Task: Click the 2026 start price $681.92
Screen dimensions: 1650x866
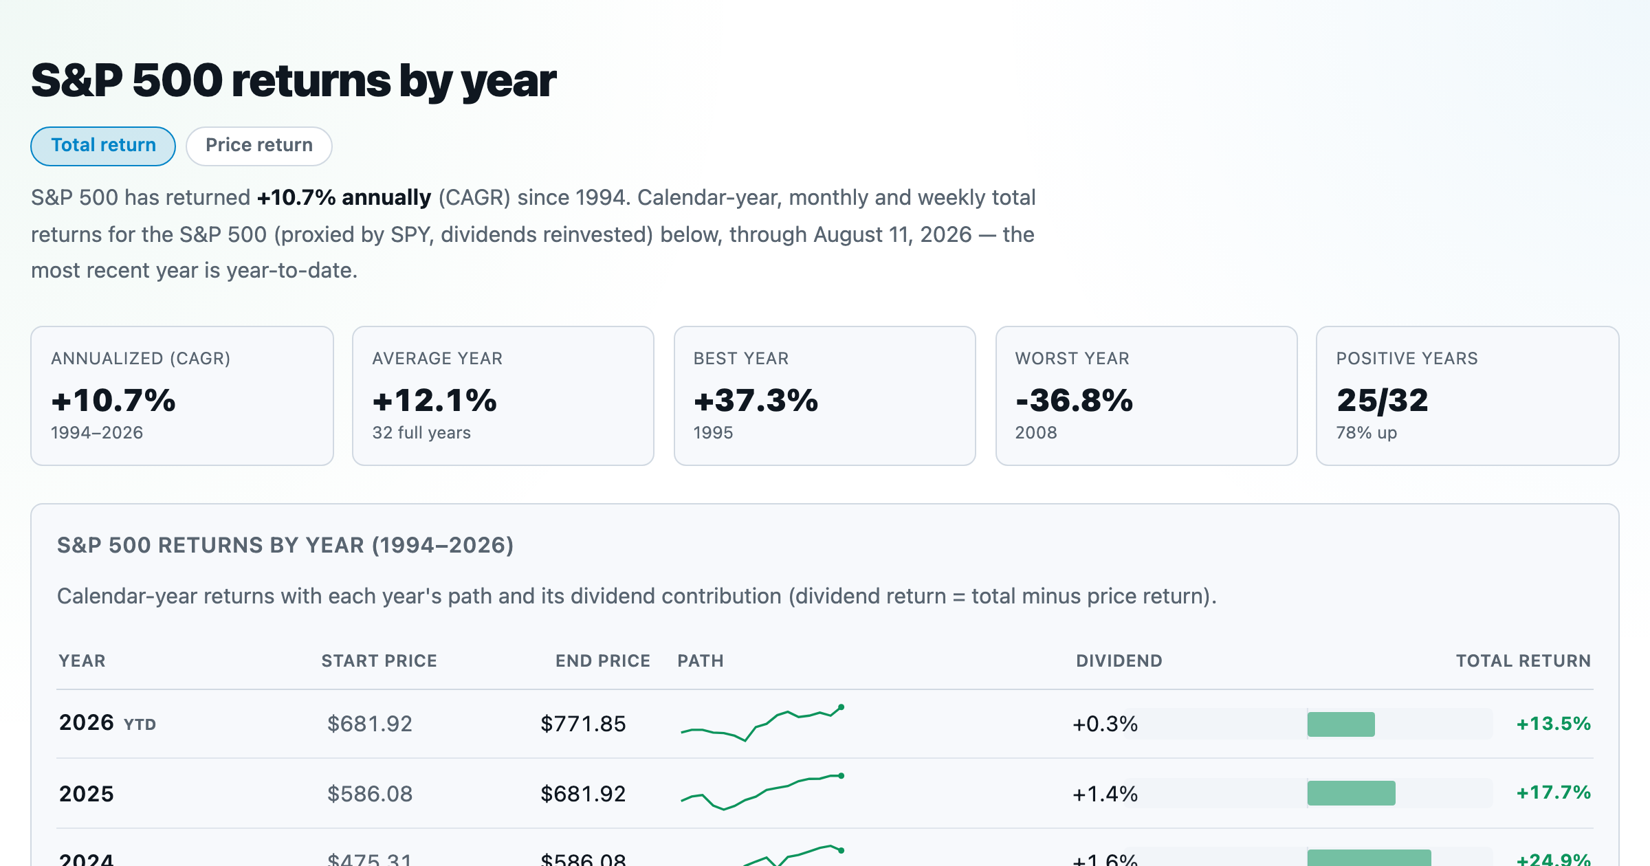Action: tap(370, 724)
